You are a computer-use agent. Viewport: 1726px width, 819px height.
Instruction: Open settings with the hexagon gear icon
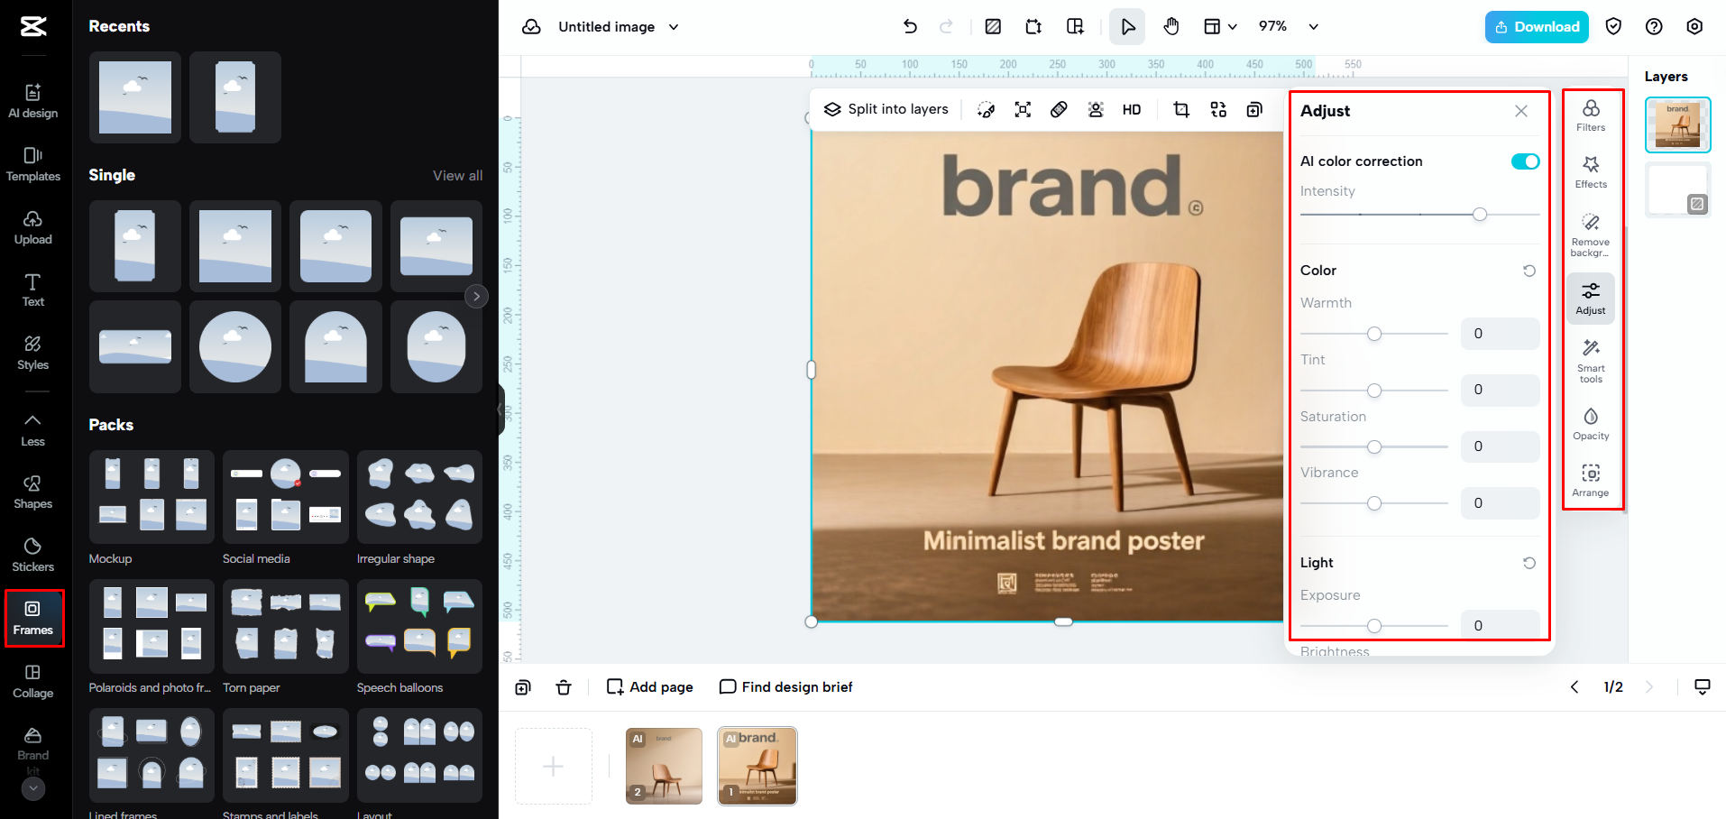(x=1694, y=26)
